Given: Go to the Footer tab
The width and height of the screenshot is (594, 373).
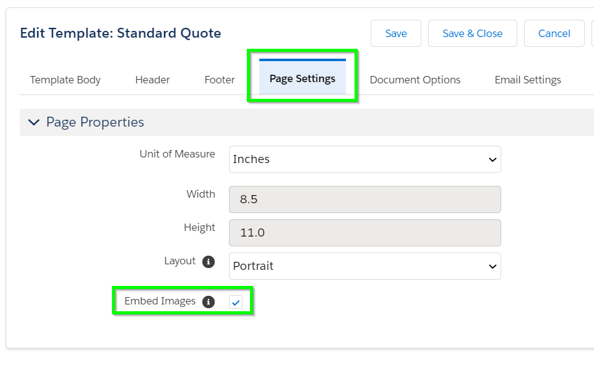Looking at the screenshot, I should [x=219, y=80].
